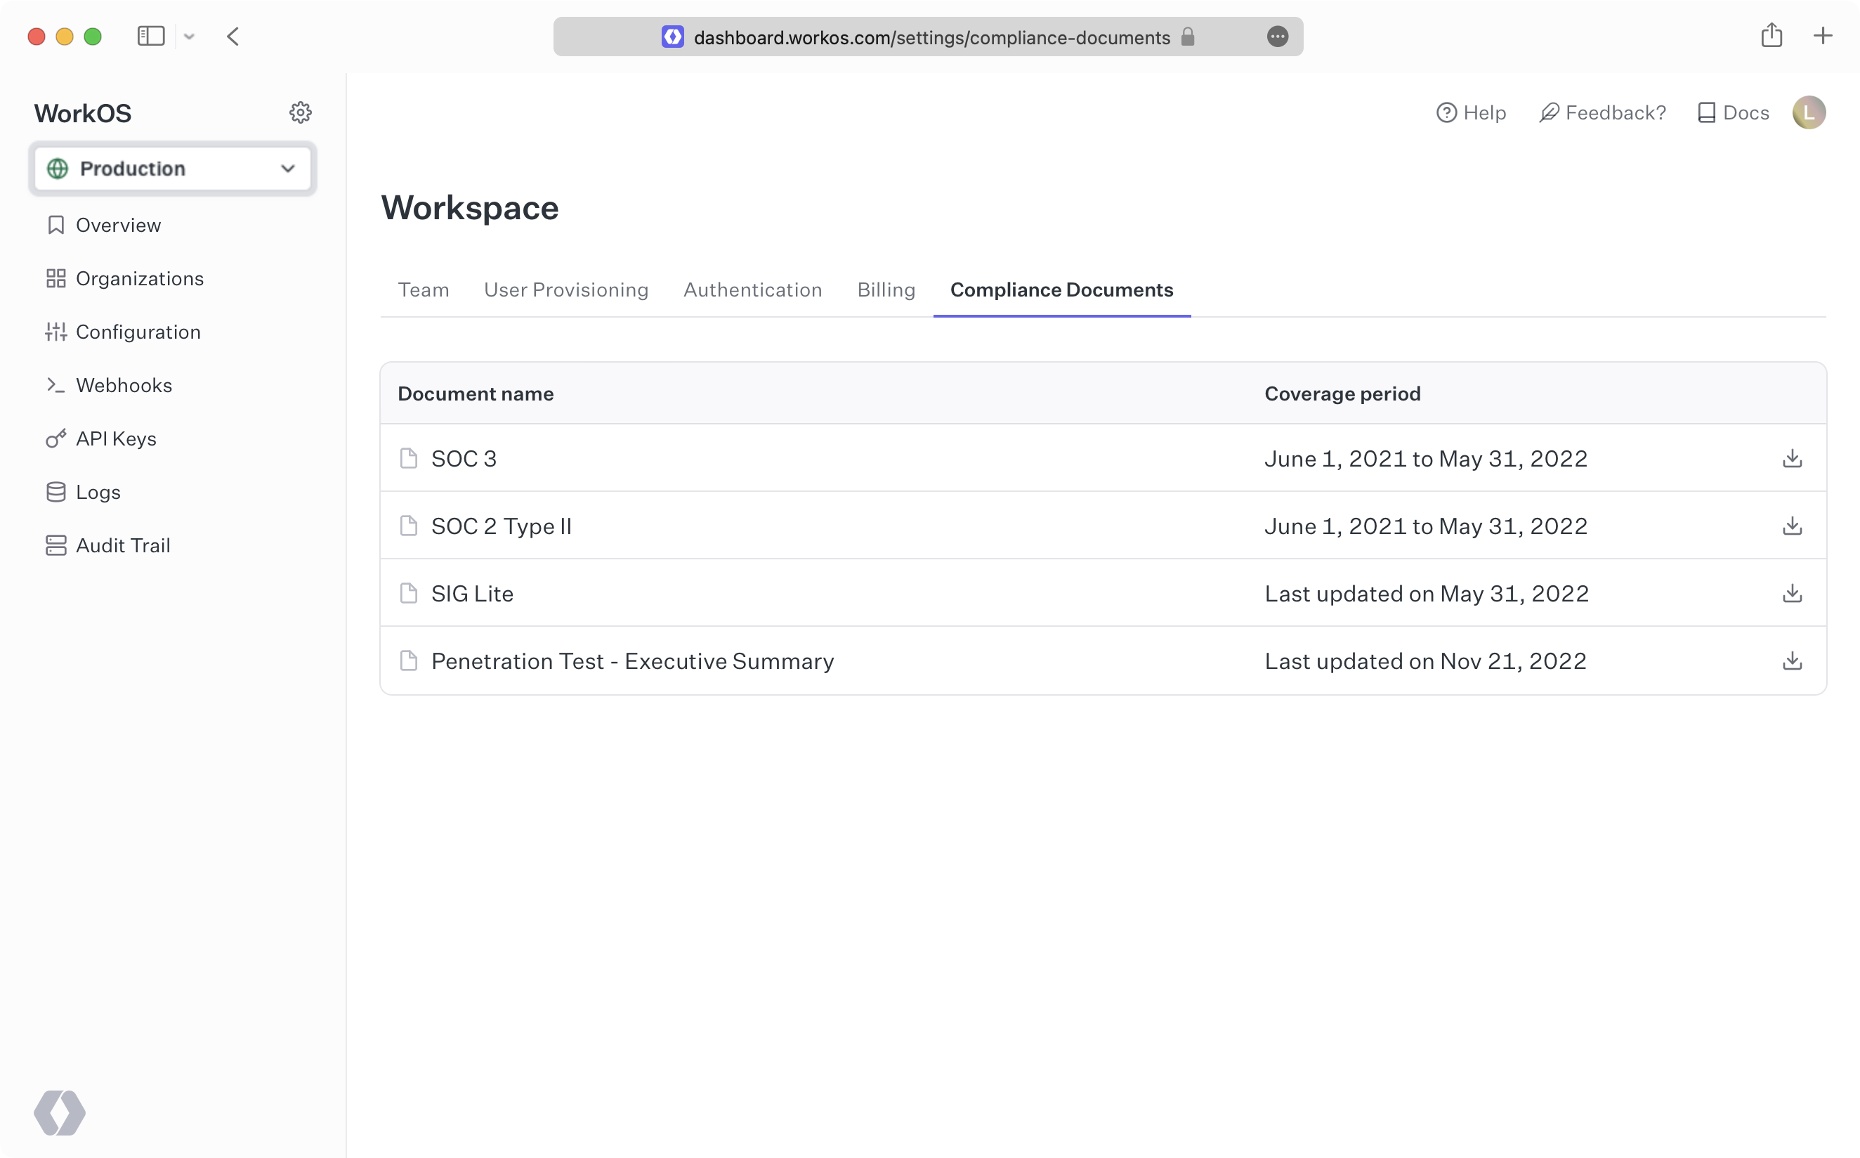The width and height of the screenshot is (1860, 1158).
Task: Click the Overview navigation item
Action: [x=117, y=224]
